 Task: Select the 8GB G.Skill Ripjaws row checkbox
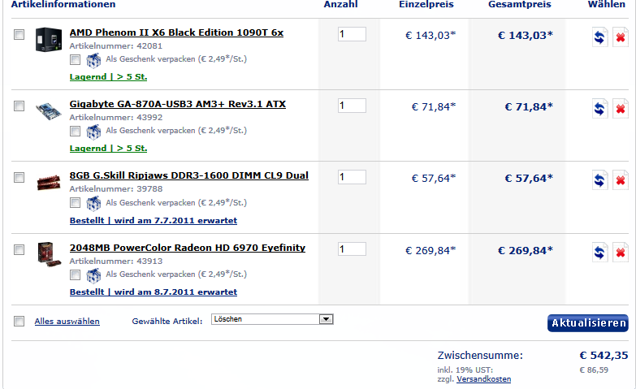pos(19,177)
